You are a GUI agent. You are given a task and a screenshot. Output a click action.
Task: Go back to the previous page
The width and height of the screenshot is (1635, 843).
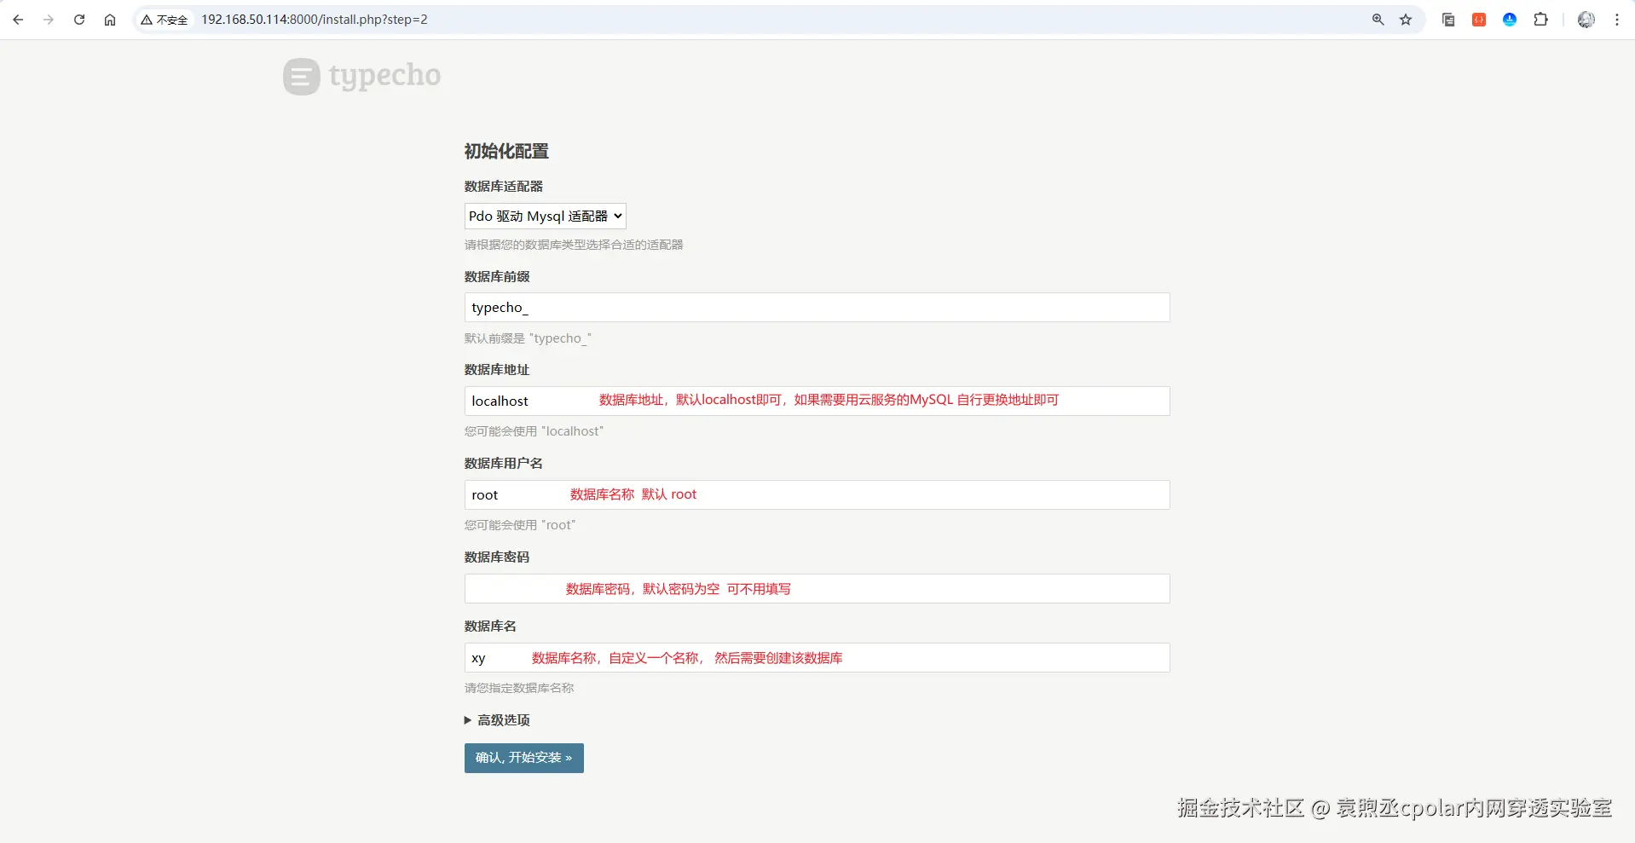pos(18,20)
